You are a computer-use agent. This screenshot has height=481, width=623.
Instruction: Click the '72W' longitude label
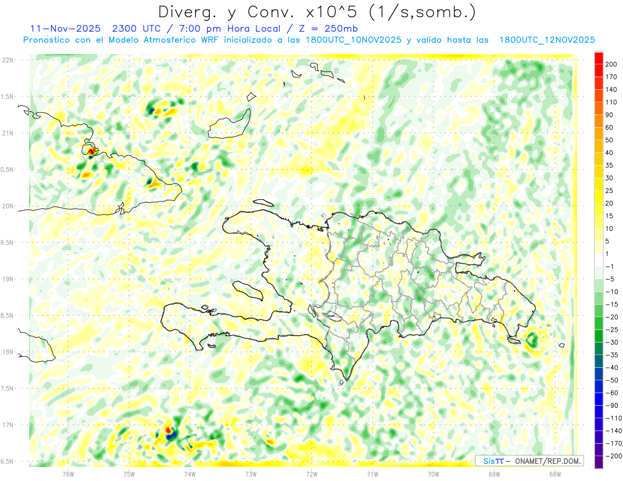click(x=311, y=474)
